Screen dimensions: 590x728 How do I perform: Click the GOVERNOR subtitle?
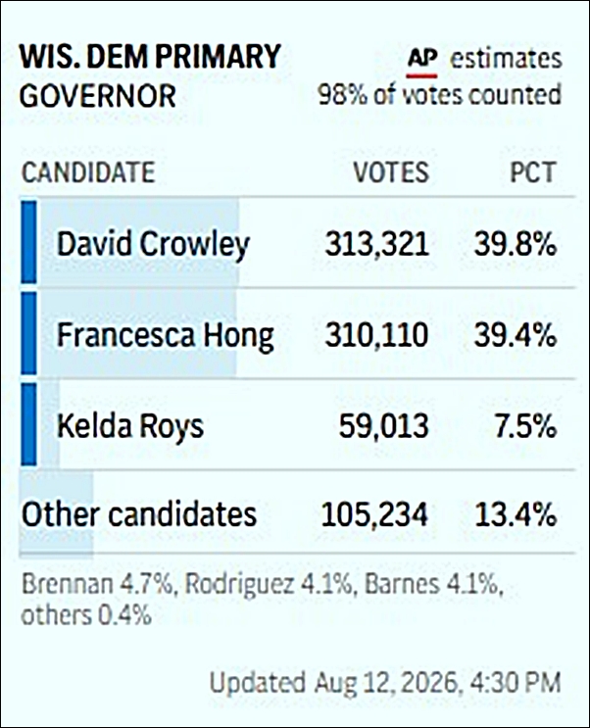[x=98, y=96]
